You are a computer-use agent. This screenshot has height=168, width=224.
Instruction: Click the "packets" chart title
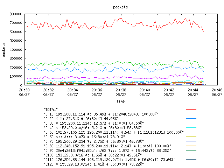pyautogui.click(x=120, y=7)
